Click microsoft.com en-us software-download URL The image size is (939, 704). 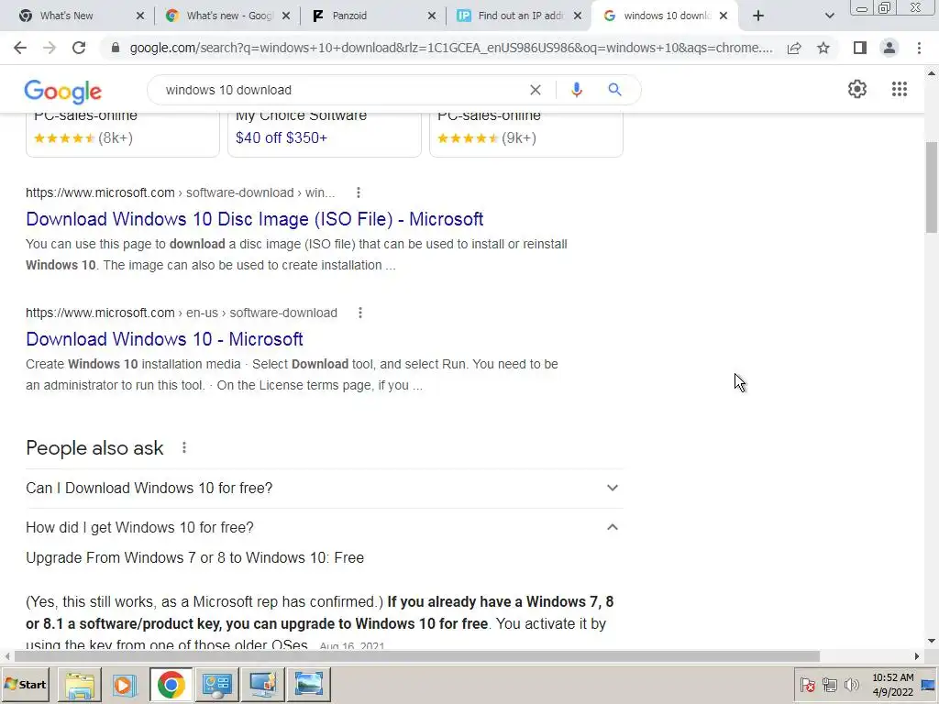182,313
